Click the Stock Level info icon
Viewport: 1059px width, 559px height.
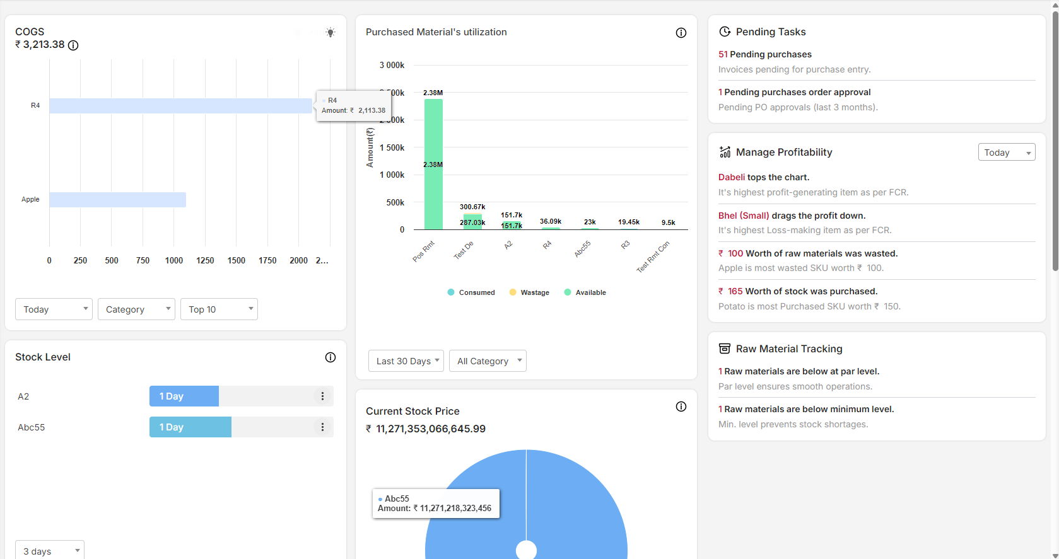pos(331,357)
